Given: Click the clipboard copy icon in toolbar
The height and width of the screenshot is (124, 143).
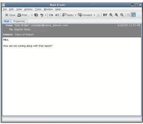Looking at the screenshot, I should tap(36, 15).
